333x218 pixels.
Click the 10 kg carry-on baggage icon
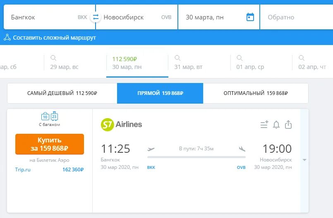pos(45,116)
